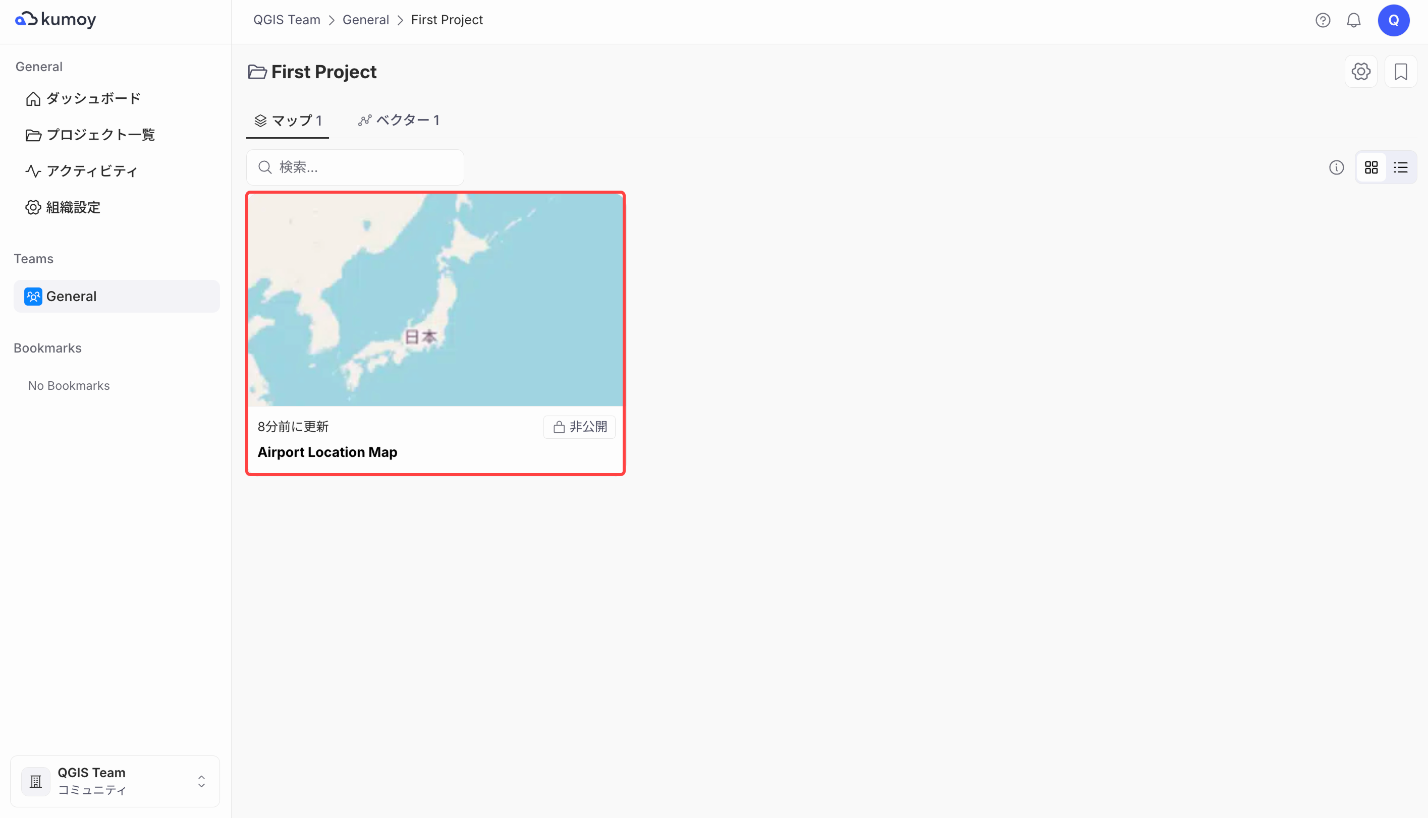Bookmark First Project with the bookmark icon
The image size is (1428, 818).
[1401, 71]
